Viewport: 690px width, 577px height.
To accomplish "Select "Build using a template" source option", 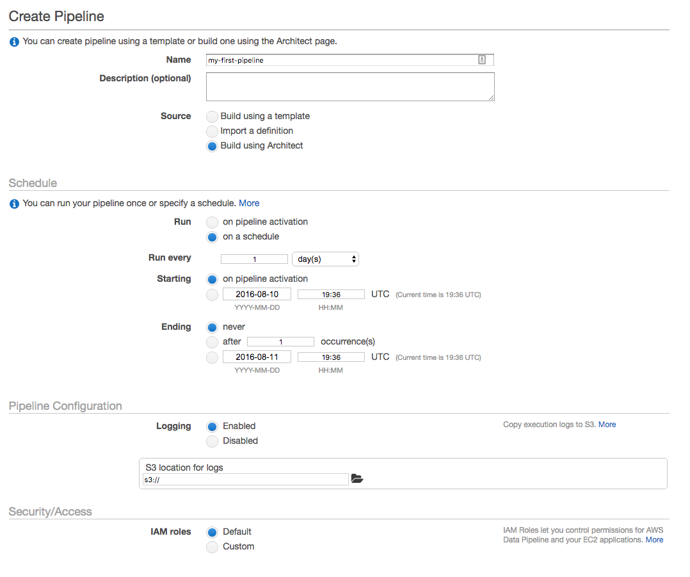I will point(212,116).
